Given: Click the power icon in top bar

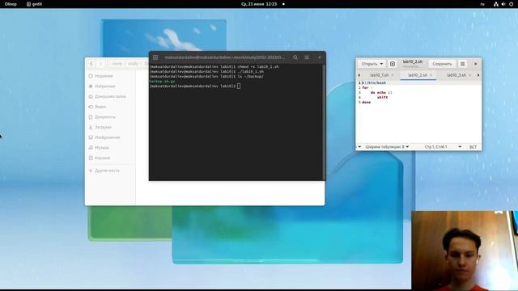Looking at the screenshot, I should tap(512, 4).
